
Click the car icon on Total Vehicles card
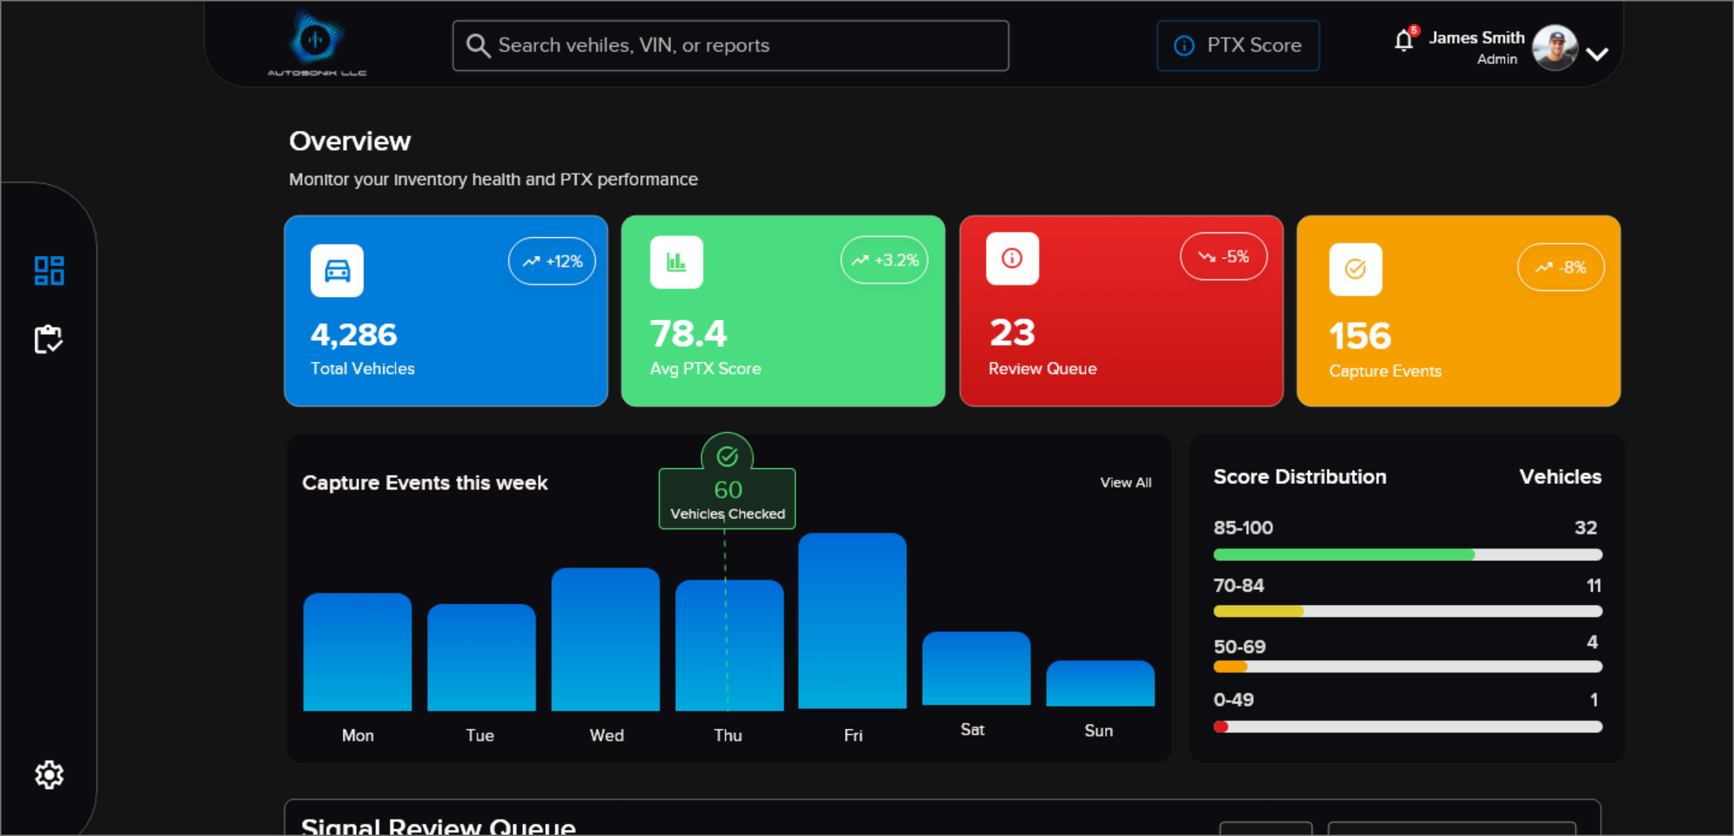point(337,271)
